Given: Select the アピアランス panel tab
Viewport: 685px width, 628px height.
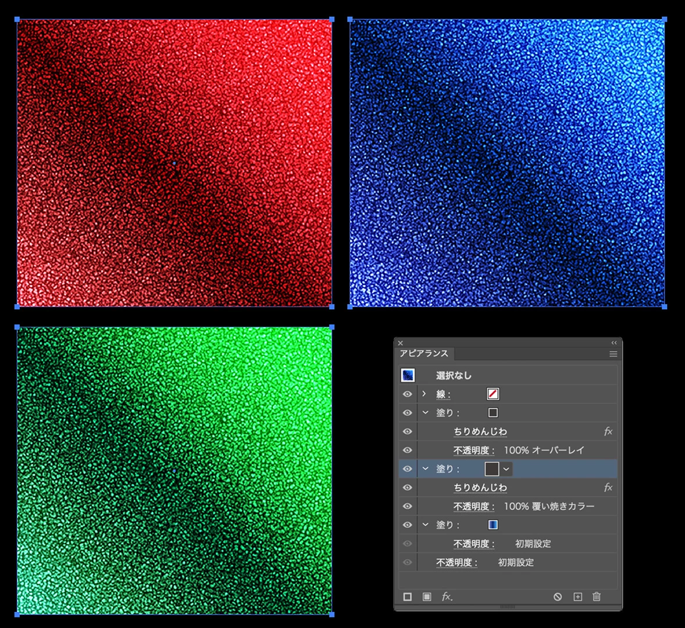Looking at the screenshot, I should click(x=424, y=354).
